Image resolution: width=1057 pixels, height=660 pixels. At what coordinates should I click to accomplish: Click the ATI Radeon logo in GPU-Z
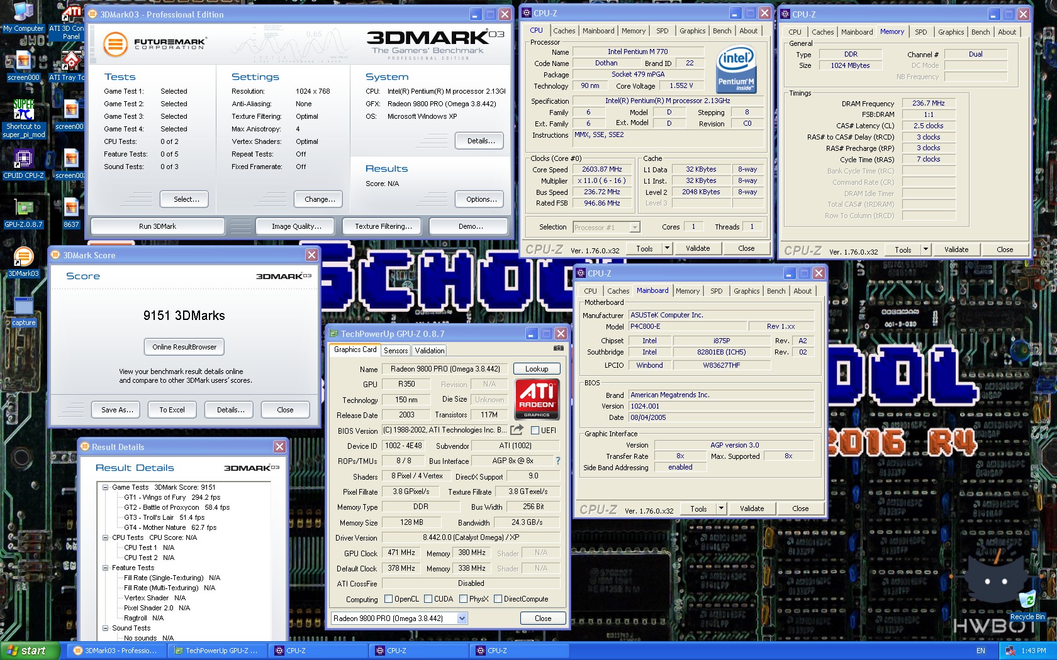click(537, 399)
